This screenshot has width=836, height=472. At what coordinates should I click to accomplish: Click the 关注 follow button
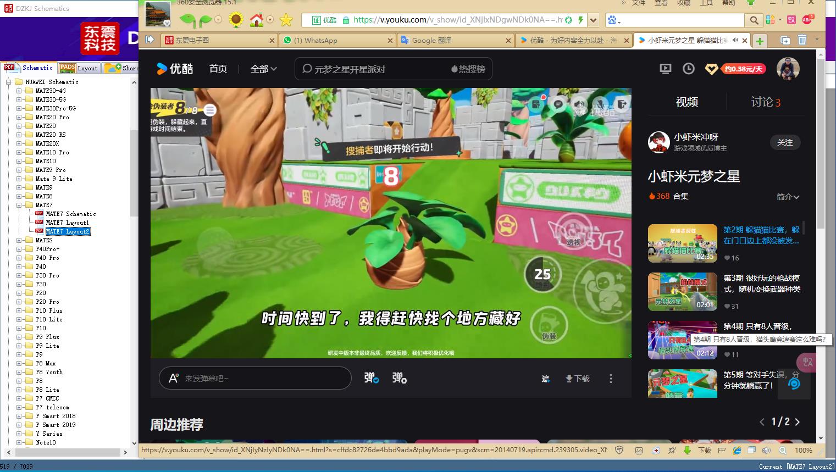point(785,142)
